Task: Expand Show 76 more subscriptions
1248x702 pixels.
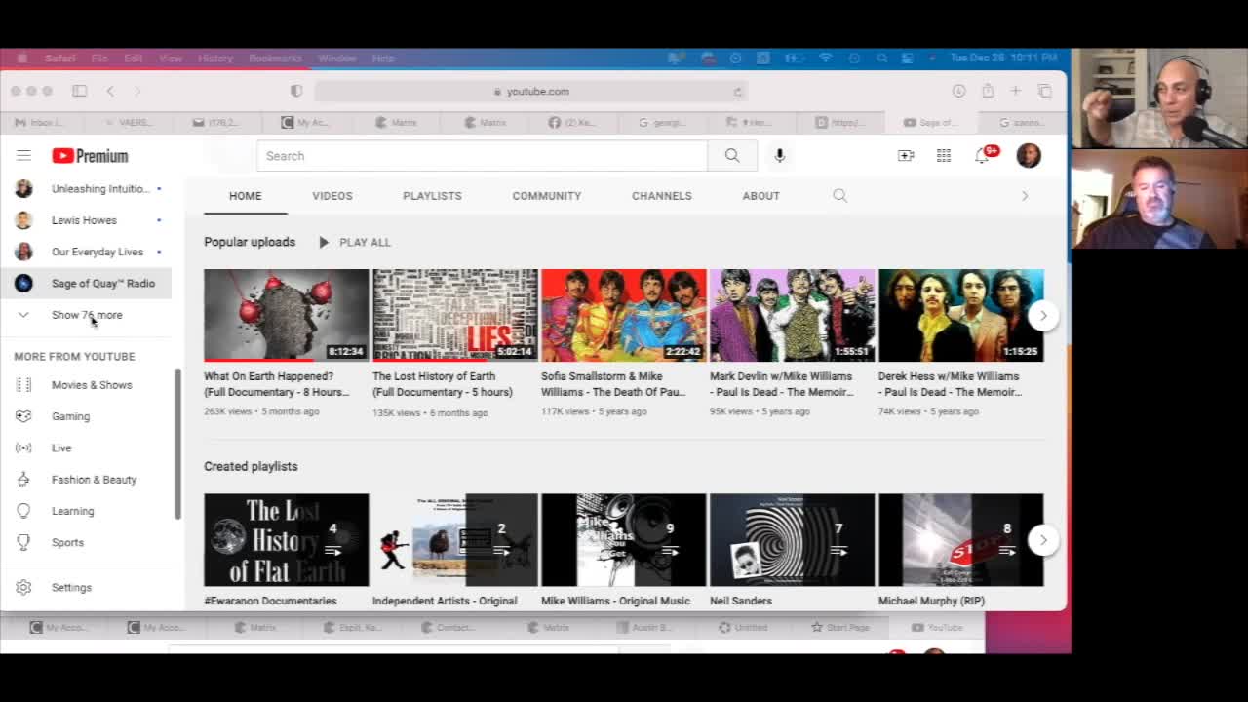Action: click(x=86, y=315)
